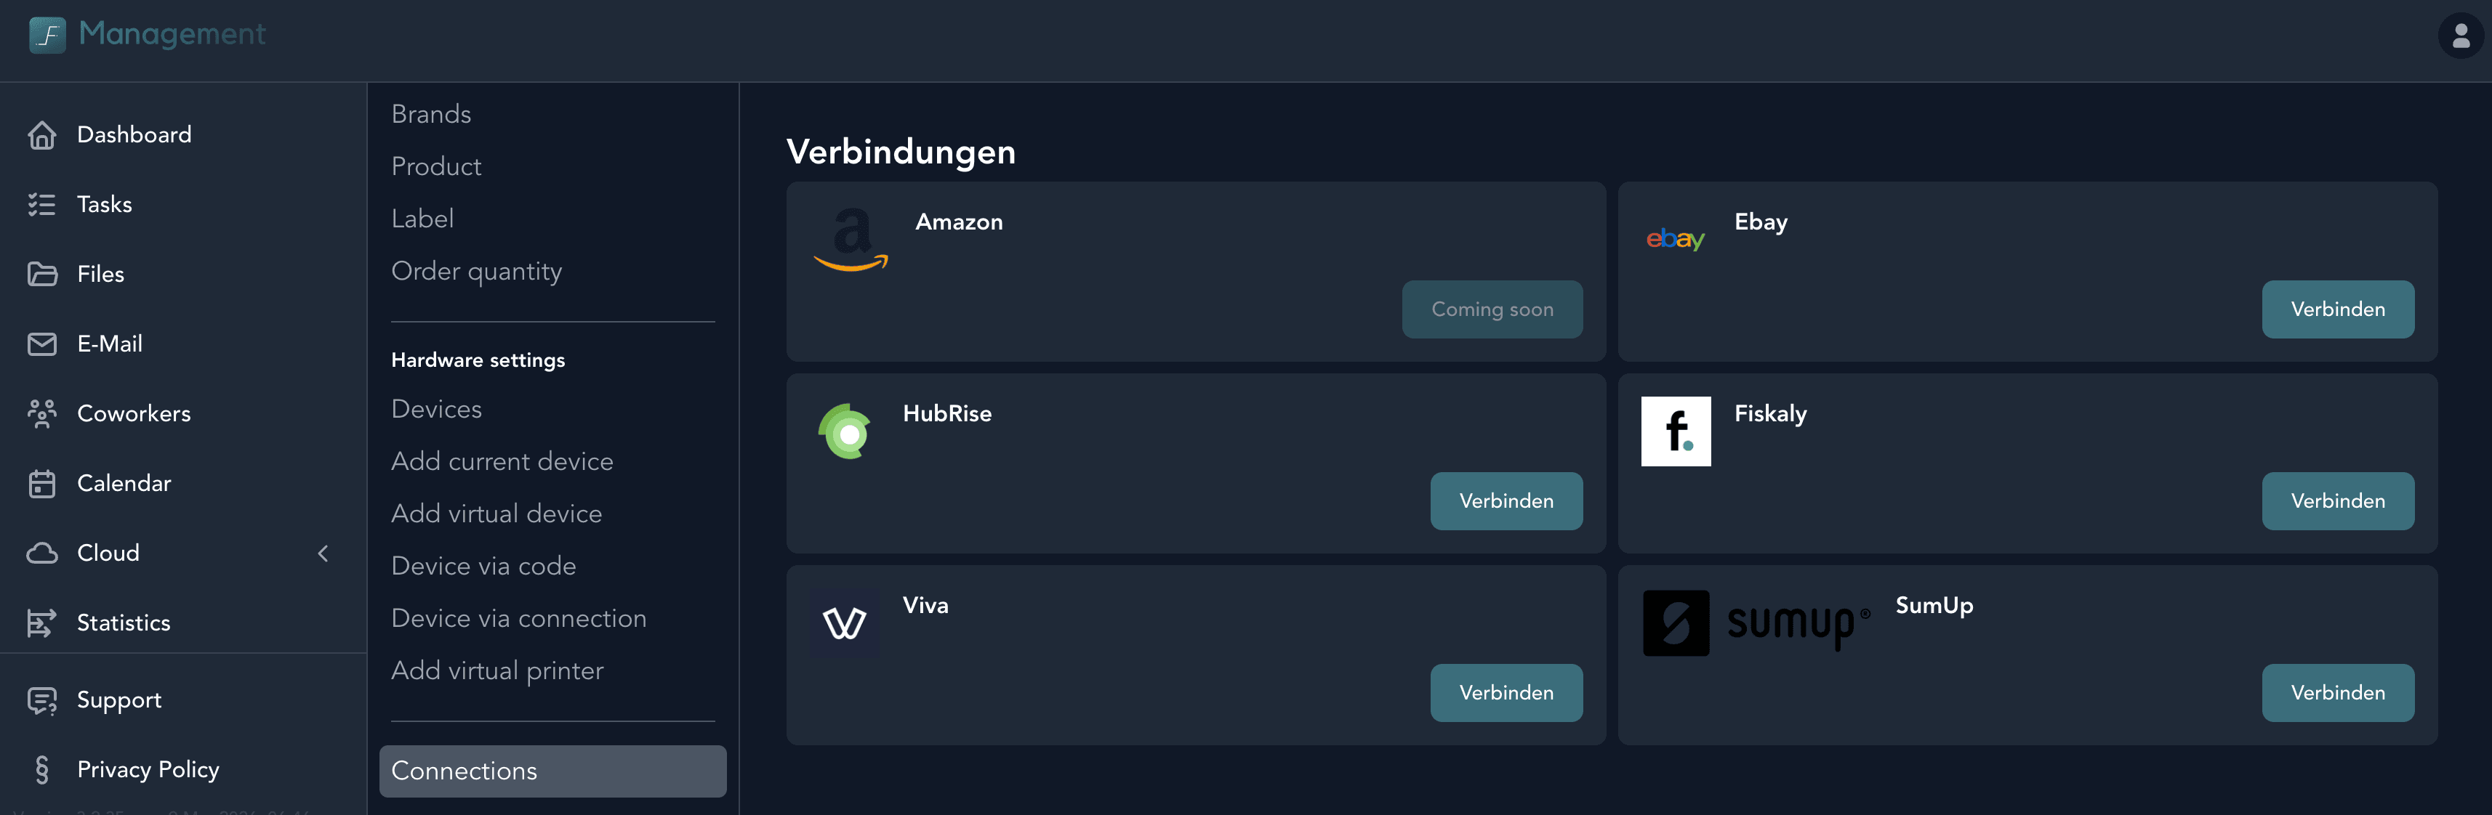Open the Coworkers people icon

pos(43,413)
